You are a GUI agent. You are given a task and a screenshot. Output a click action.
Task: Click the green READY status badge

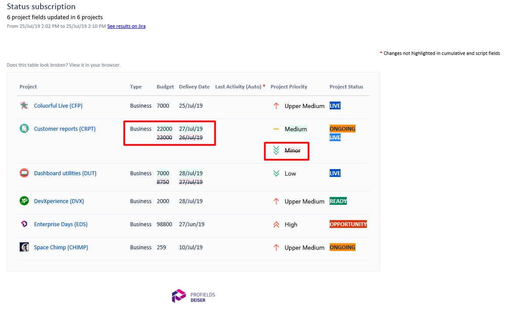[338, 201]
